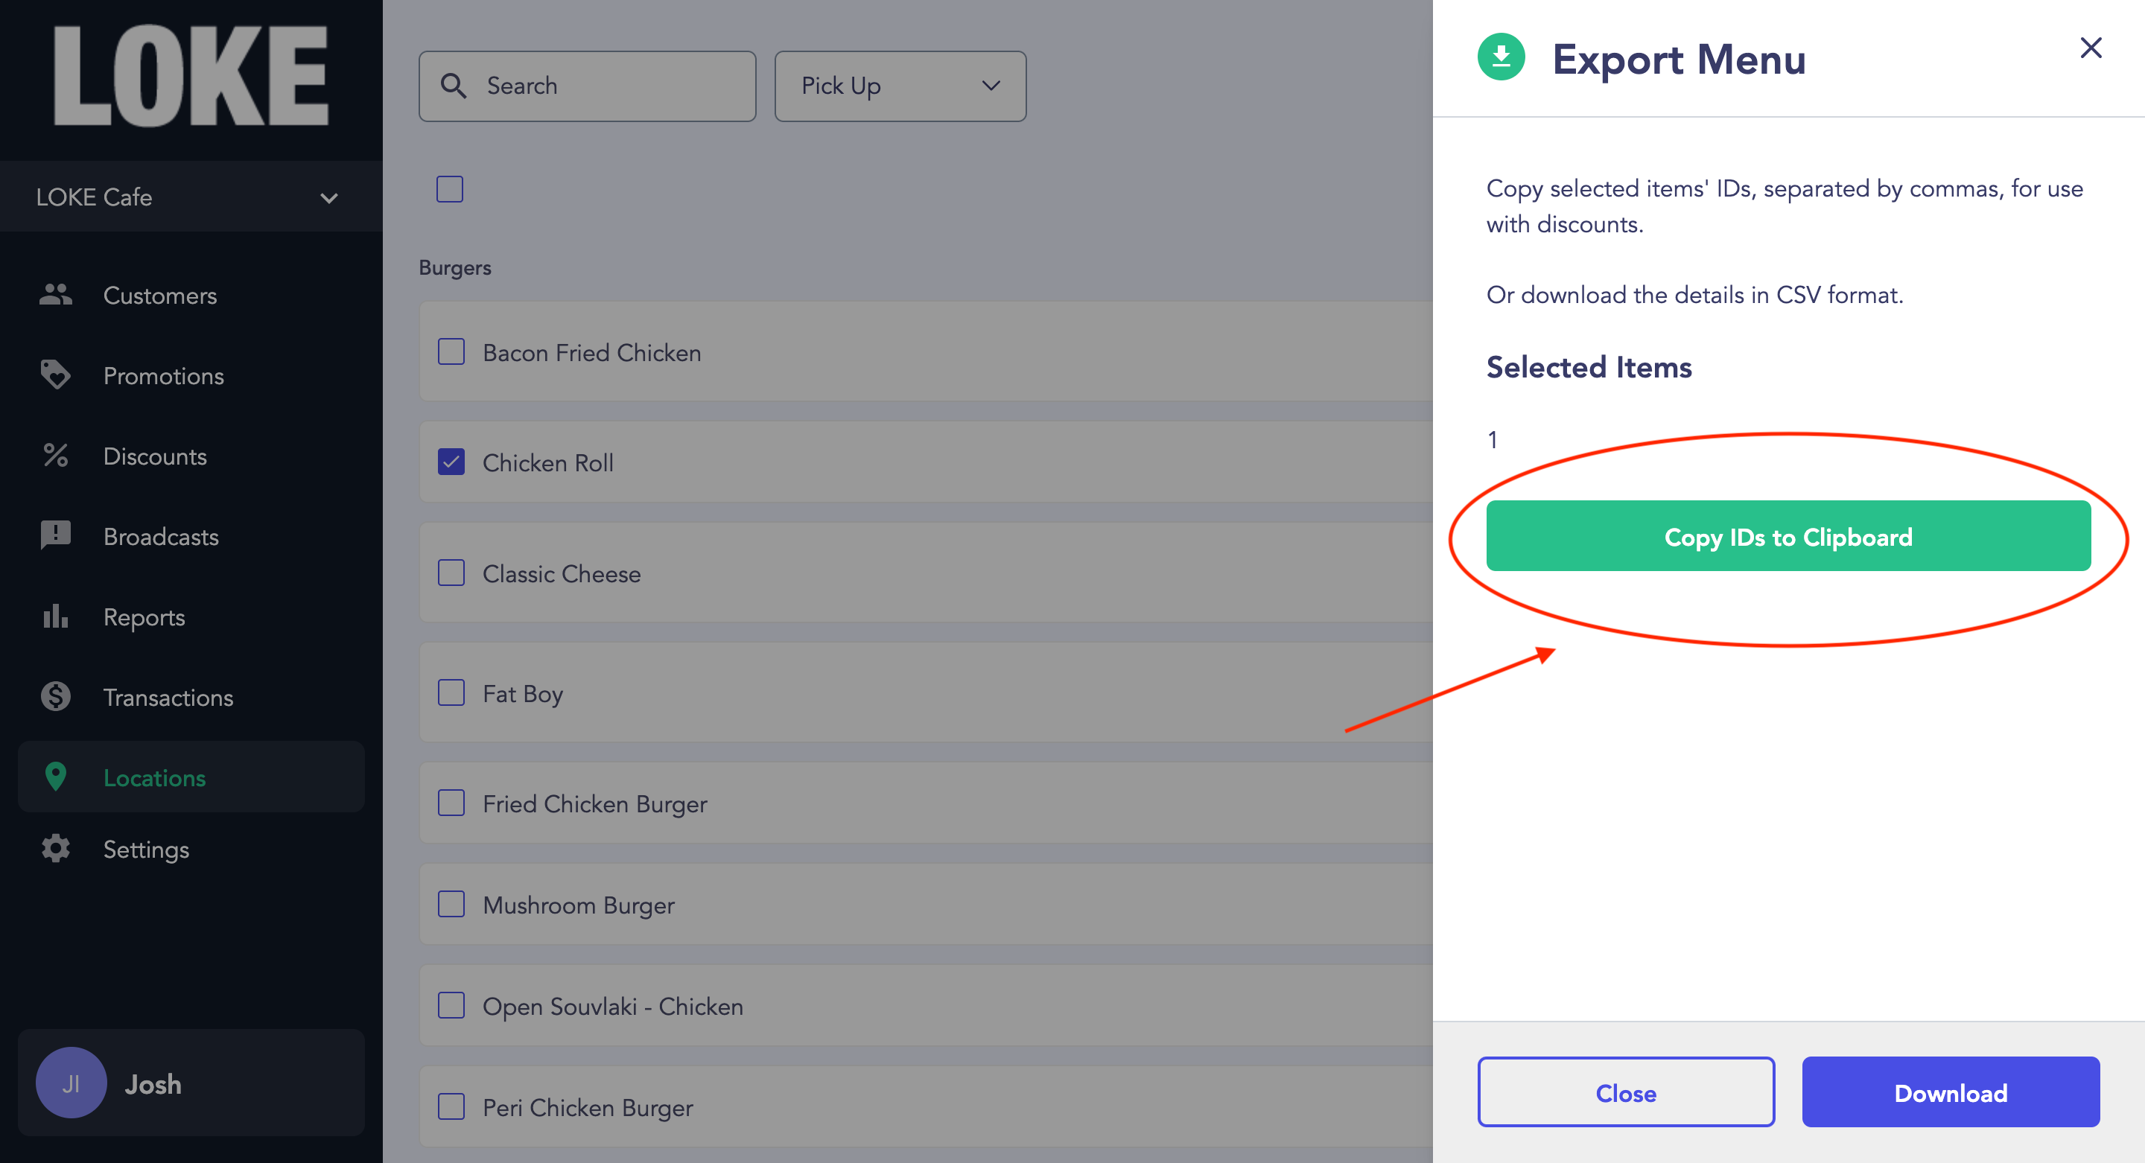Click the Download button

point(1950,1092)
